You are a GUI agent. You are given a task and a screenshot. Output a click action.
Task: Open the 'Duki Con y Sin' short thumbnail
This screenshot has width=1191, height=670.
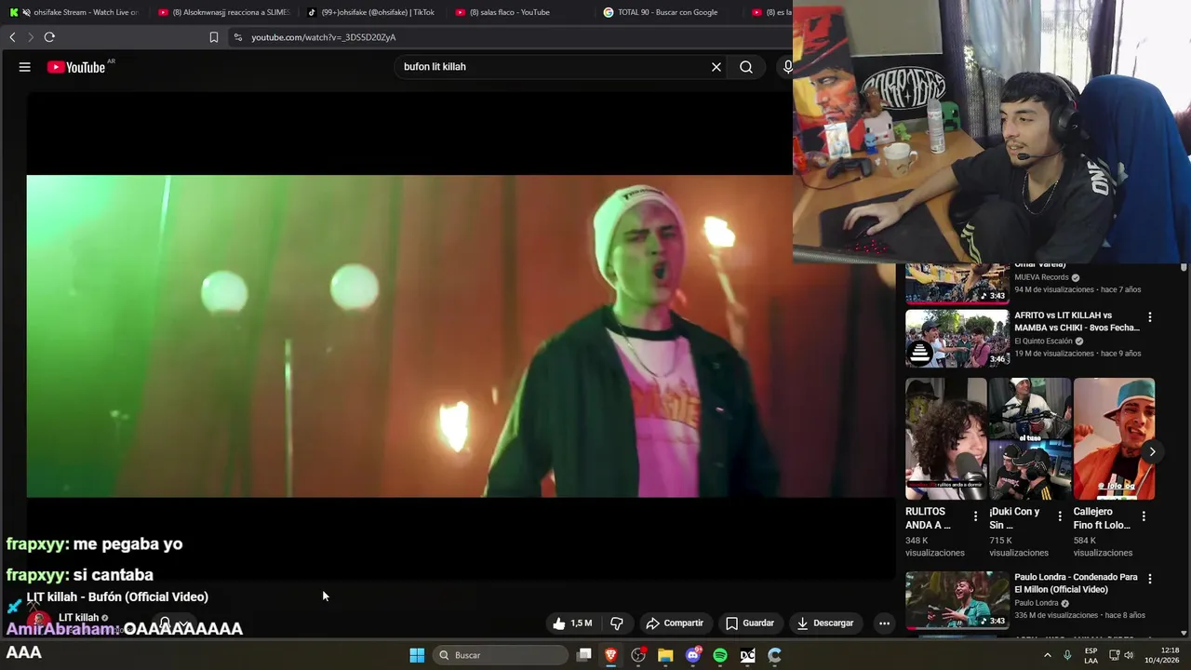tap(1030, 439)
